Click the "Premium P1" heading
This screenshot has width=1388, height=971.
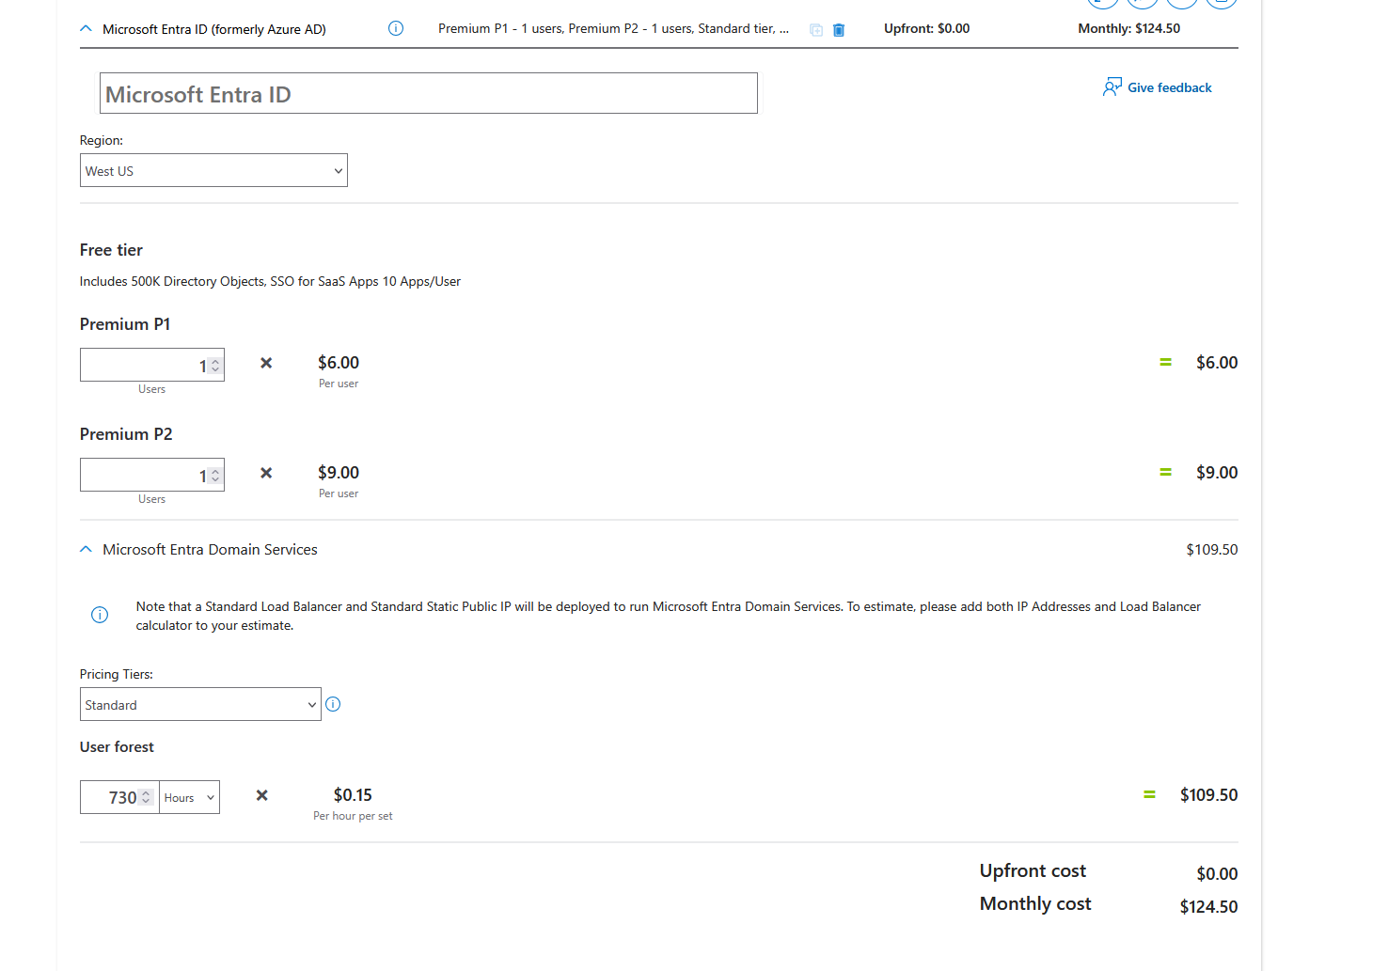125,324
